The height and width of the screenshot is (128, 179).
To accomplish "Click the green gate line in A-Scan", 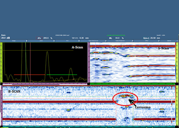I will click(62, 75).
